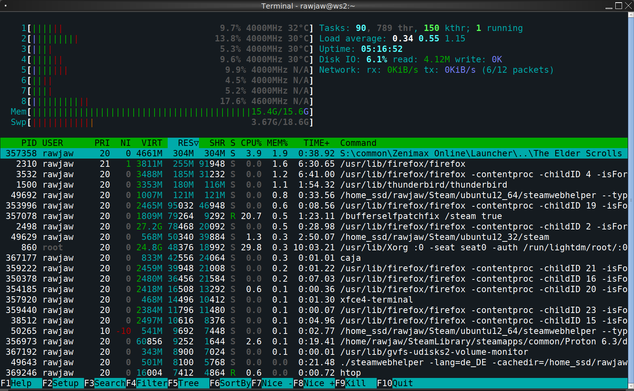Select firefox process with PID 2310
Viewport: 634px width, 391px height.
click(314, 164)
